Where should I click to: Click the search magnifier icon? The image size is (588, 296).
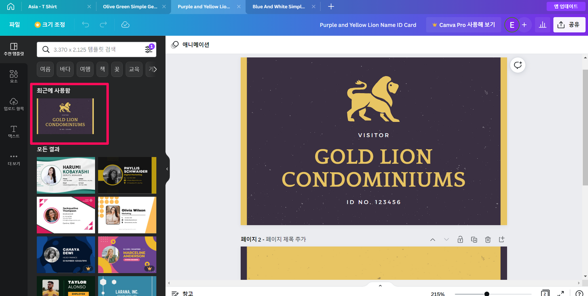[x=46, y=49]
